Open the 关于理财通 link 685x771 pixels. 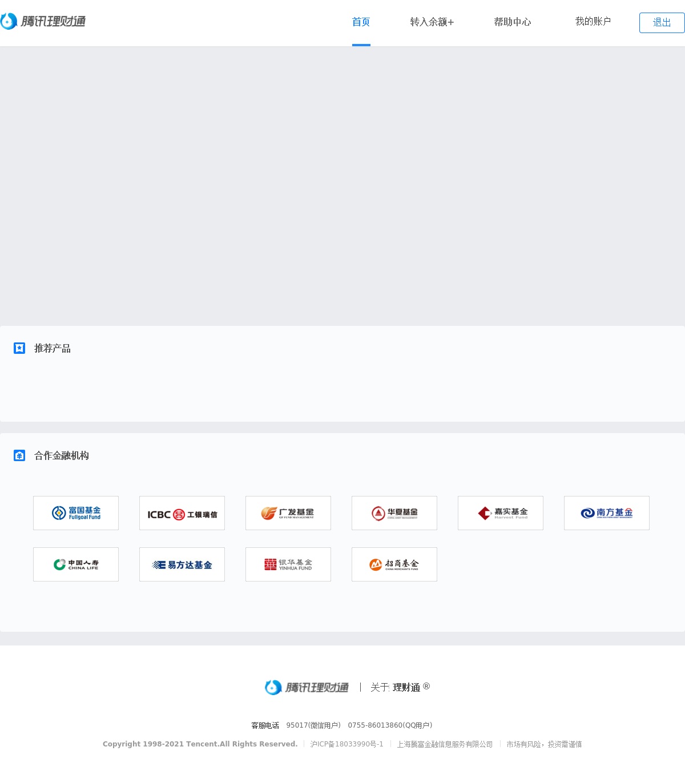[x=400, y=687]
